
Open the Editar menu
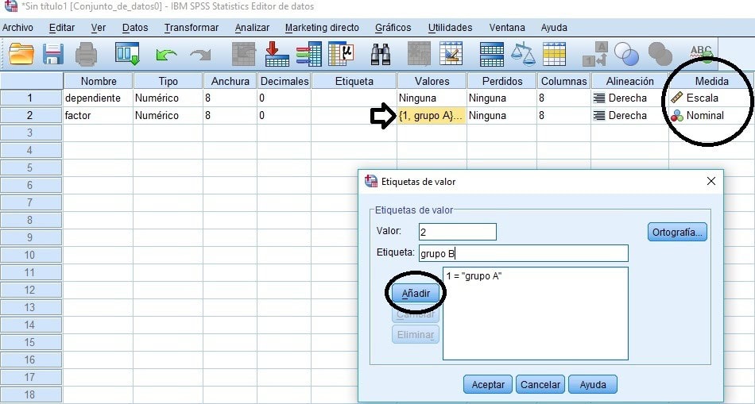[62, 28]
